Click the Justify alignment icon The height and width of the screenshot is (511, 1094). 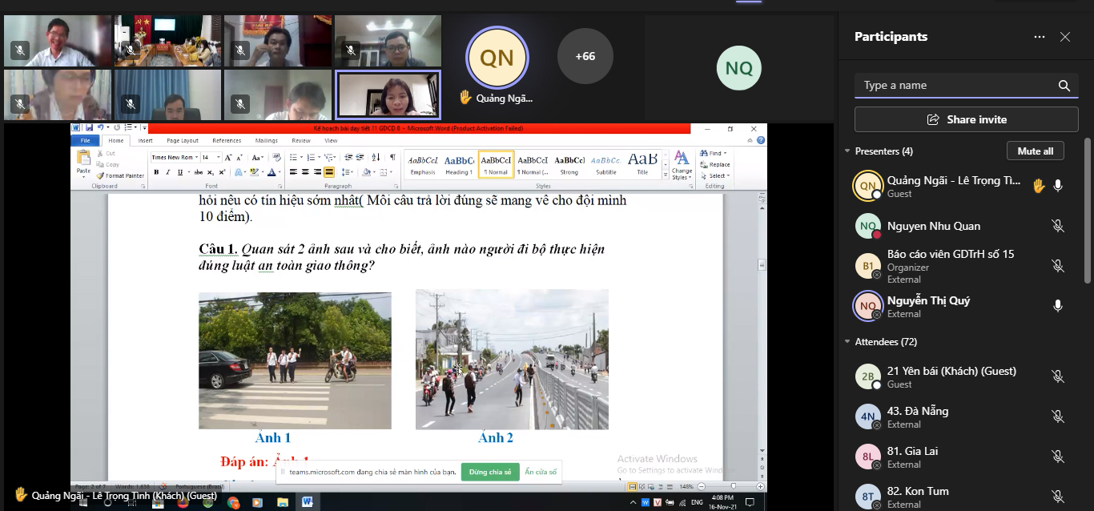(329, 172)
